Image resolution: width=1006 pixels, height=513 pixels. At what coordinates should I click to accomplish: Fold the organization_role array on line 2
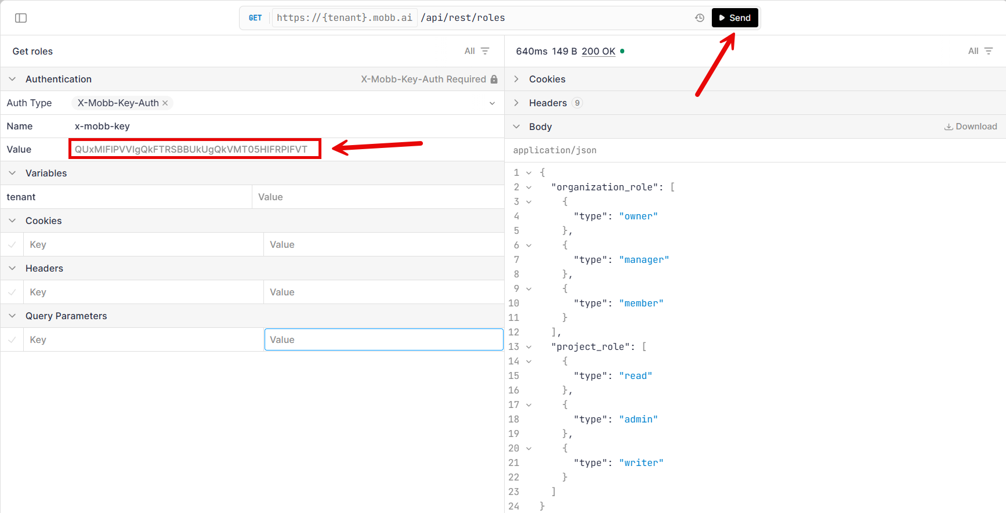point(529,187)
